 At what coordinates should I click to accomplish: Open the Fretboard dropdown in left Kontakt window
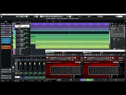point(78,62)
